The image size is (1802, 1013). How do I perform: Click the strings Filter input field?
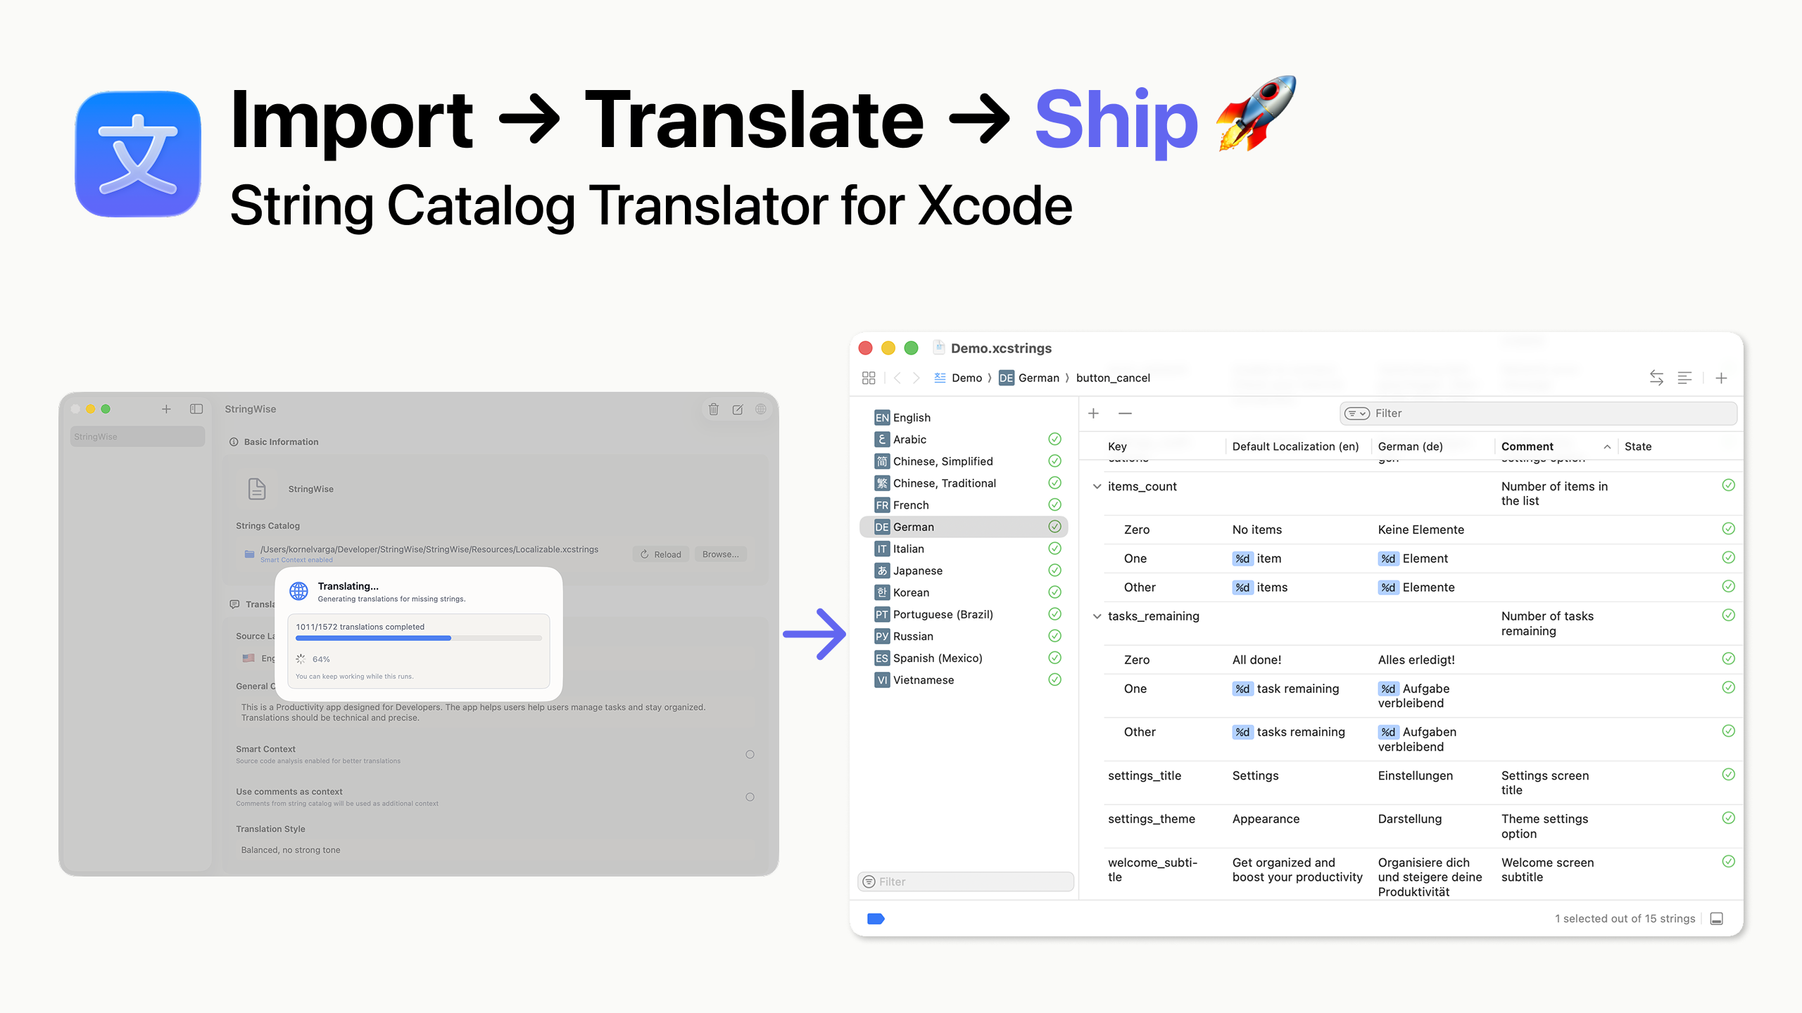point(1538,413)
